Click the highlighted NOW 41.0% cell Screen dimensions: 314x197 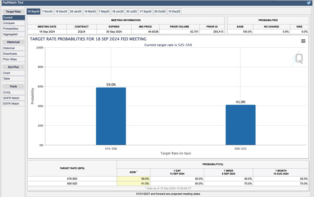point(133,183)
